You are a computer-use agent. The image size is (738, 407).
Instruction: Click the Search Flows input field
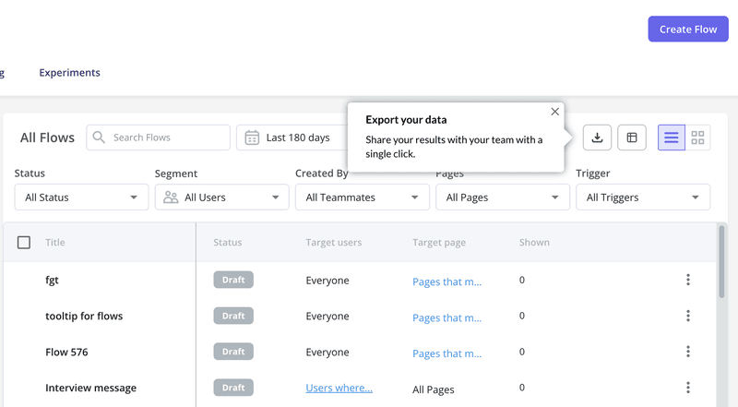pyautogui.click(x=166, y=138)
